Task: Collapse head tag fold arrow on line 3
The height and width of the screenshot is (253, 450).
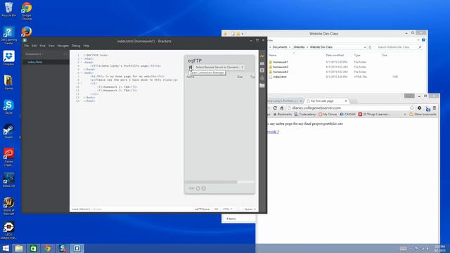Action: pos(82,63)
